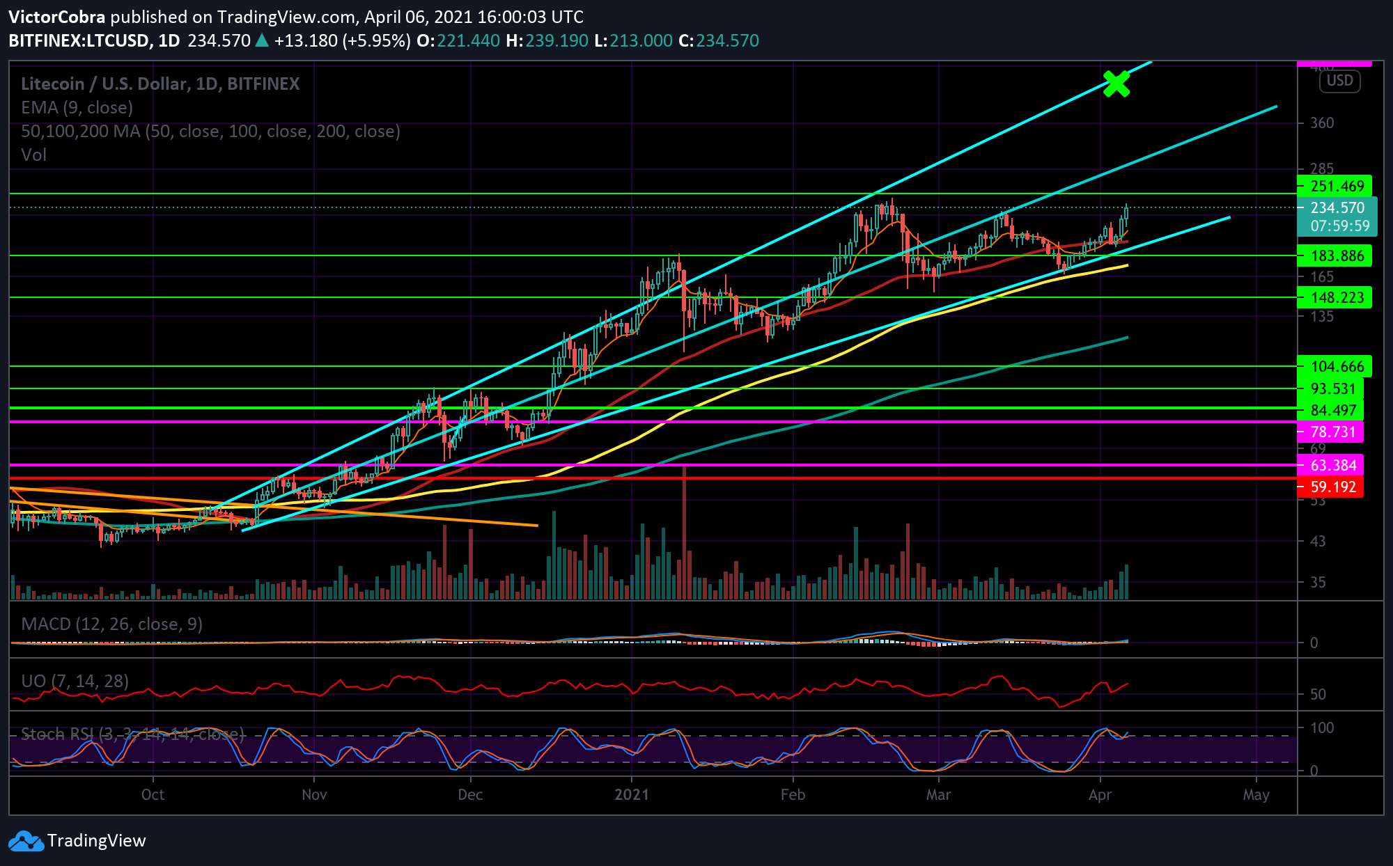Select the MACD (12, 26, close, 9) legend
The width and height of the screenshot is (1393, 866).
coord(111,624)
